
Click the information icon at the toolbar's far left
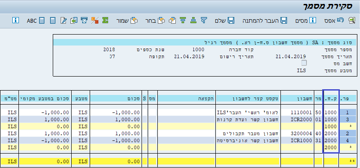15,20
